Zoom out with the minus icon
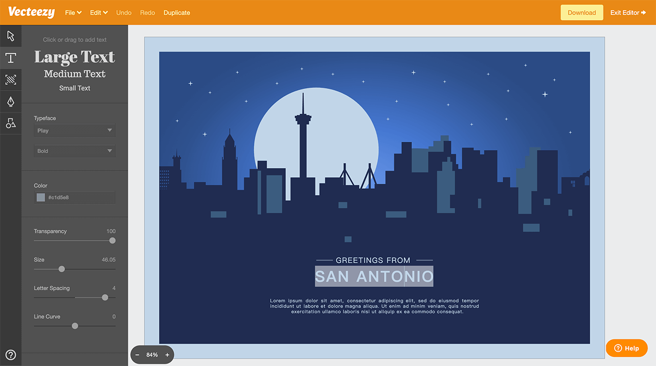 [x=137, y=355]
